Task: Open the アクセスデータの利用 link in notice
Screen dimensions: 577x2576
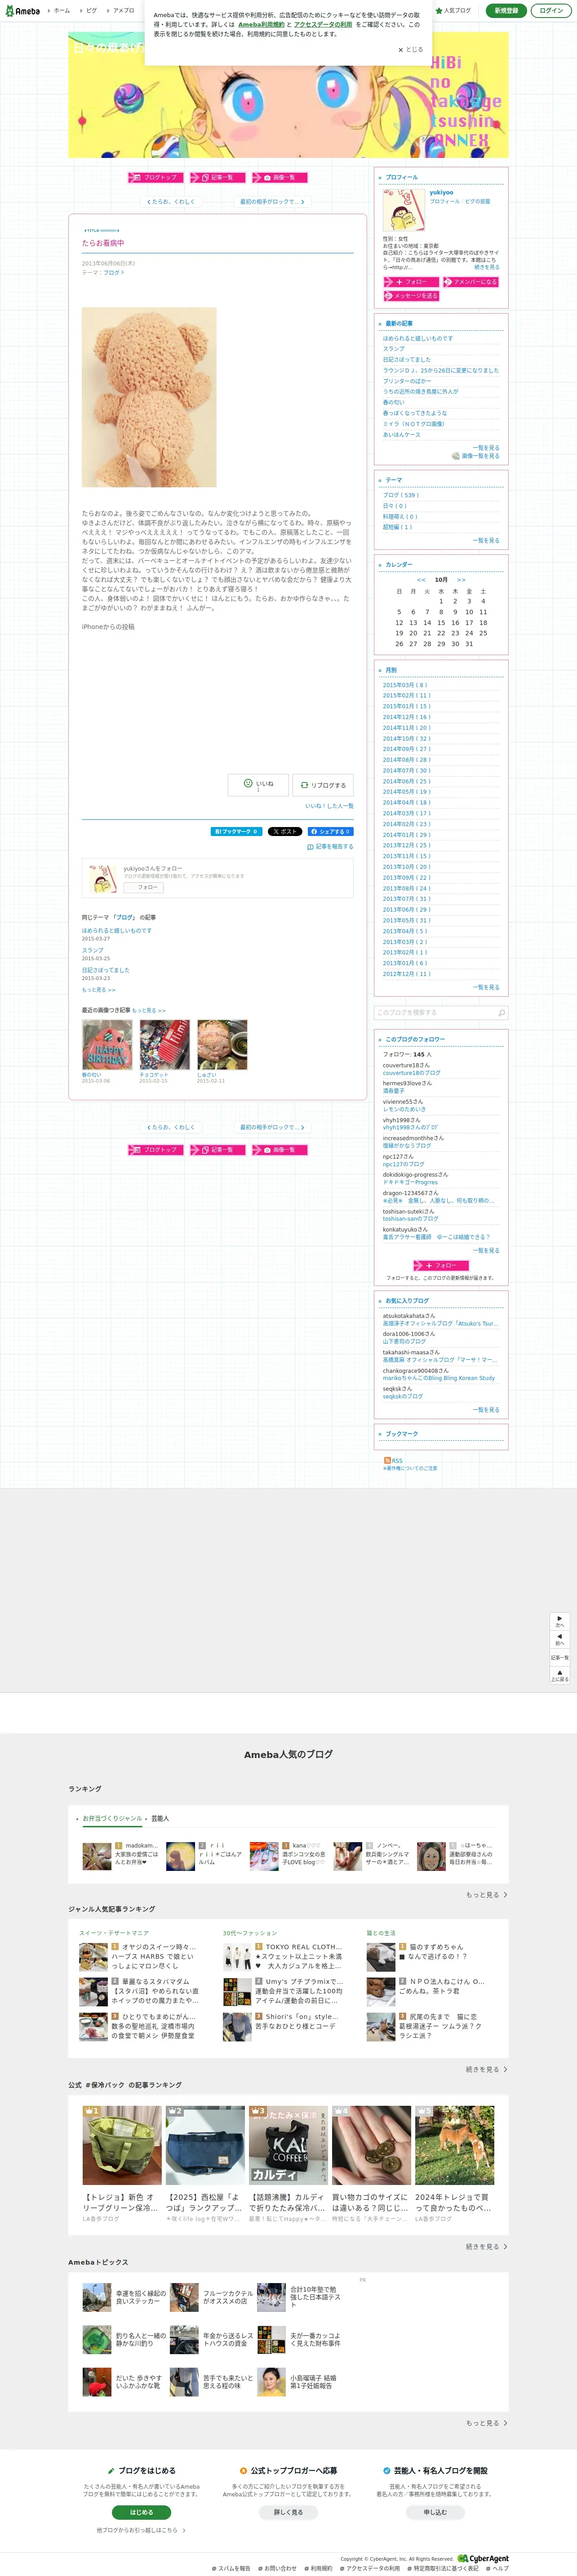Action: [x=323, y=24]
